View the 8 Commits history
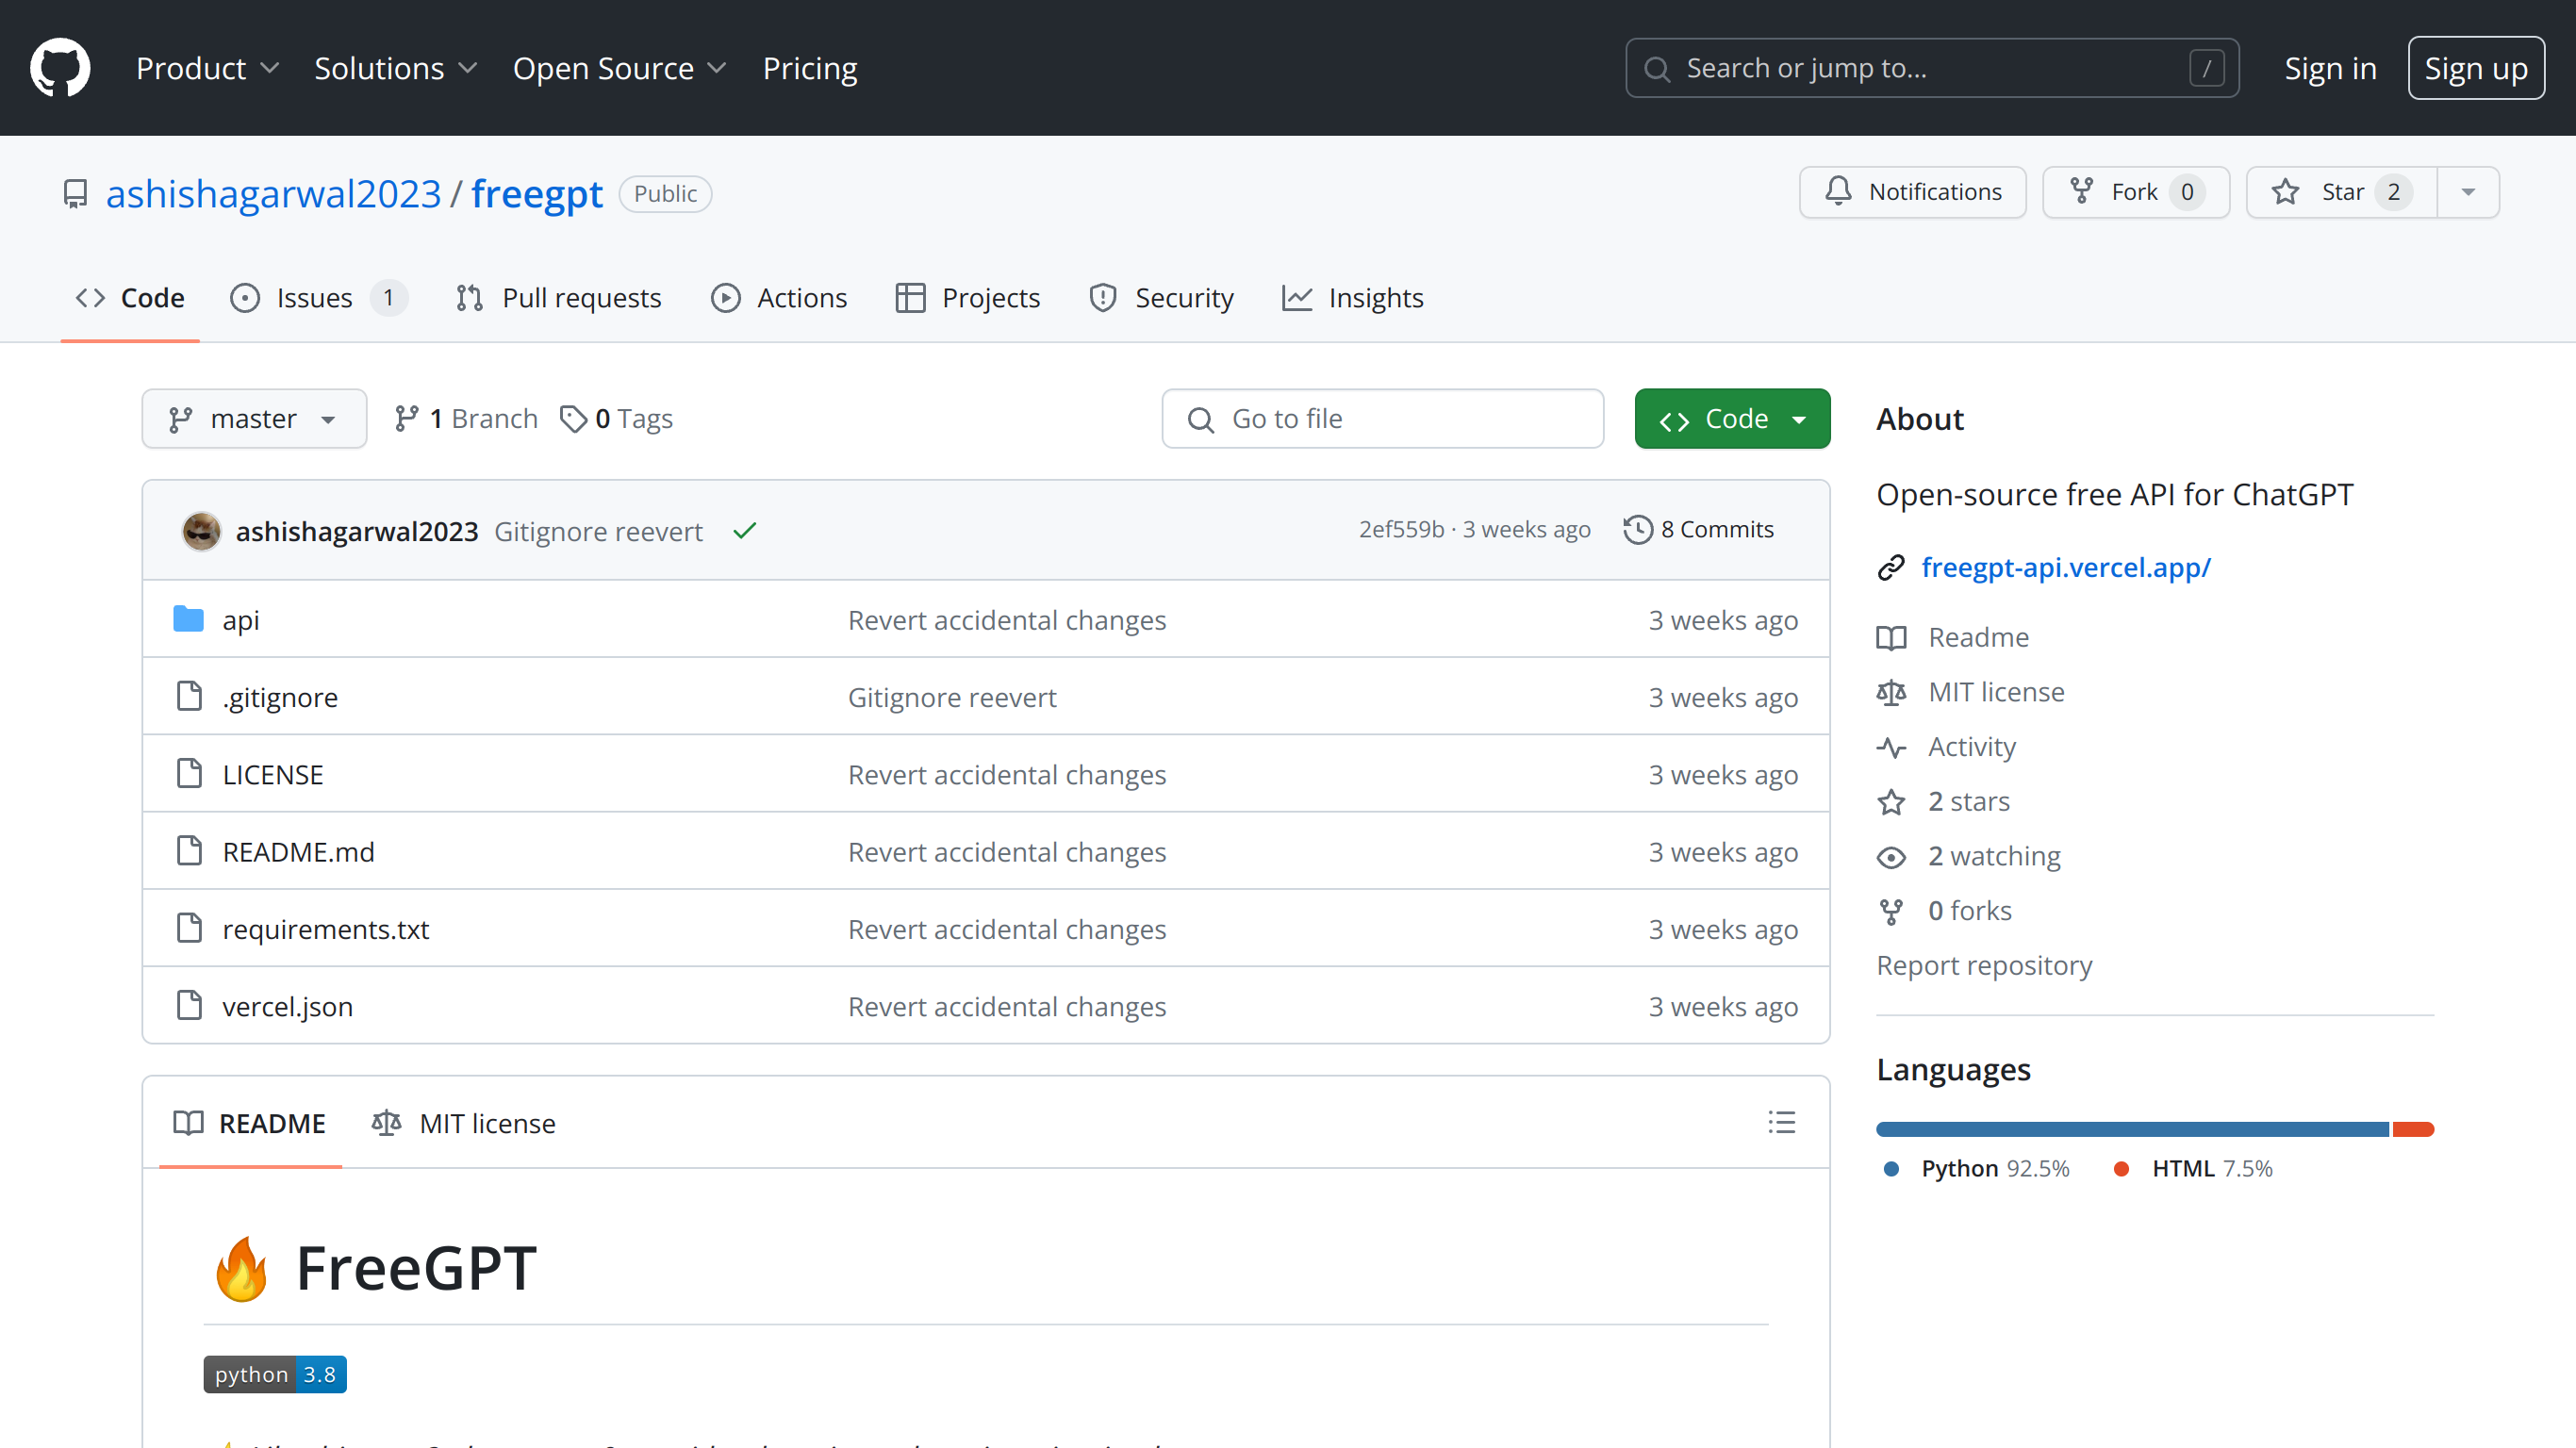The height and width of the screenshot is (1448, 2576). 1699,529
